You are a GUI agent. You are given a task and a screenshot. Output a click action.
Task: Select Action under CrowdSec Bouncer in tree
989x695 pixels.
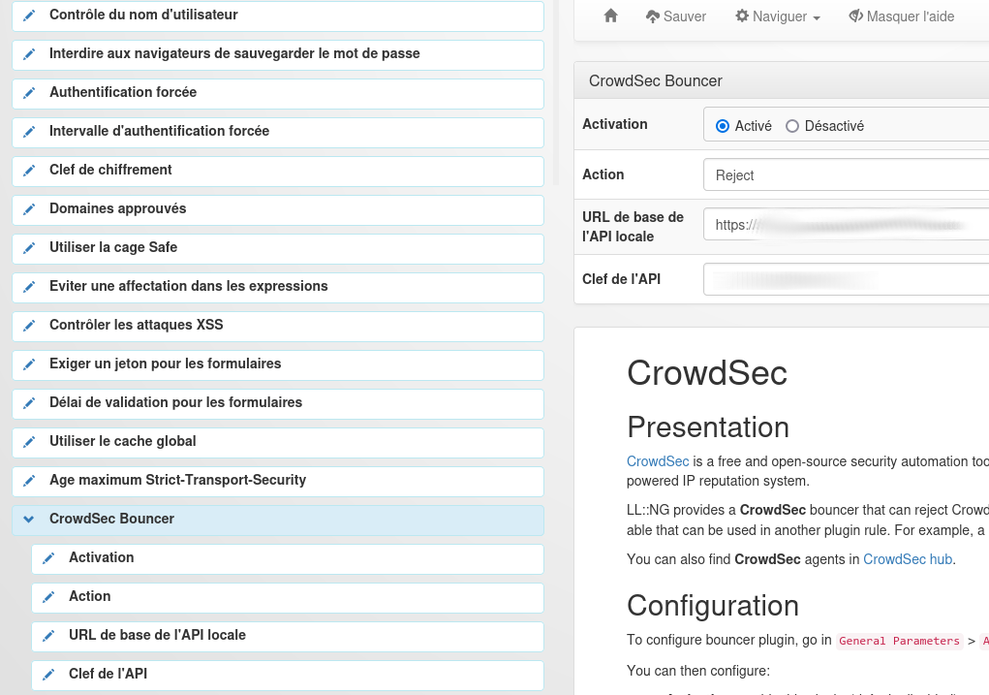click(288, 597)
